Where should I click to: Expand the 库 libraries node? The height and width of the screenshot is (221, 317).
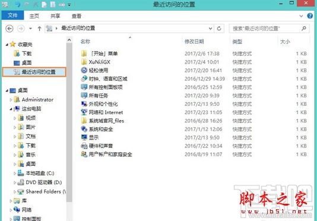click(x=11, y=201)
